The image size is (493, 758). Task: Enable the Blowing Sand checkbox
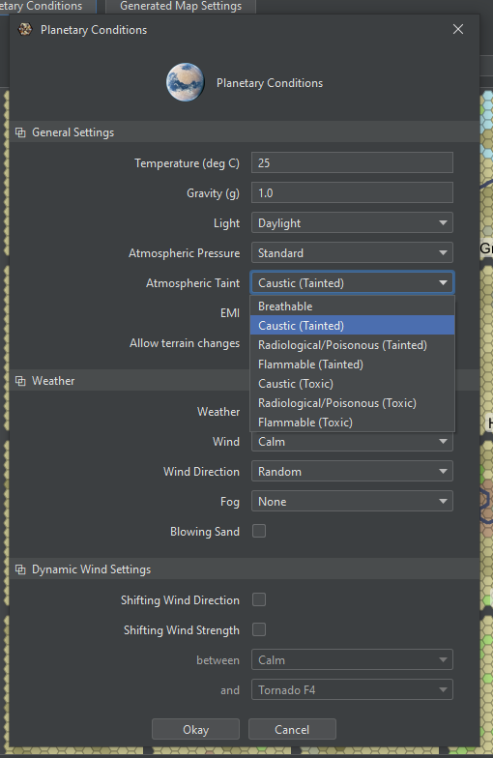tap(259, 531)
